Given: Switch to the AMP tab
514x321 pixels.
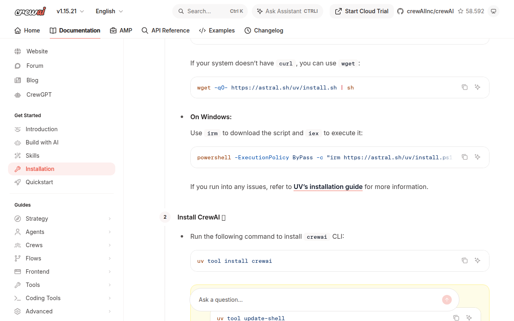Looking at the screenshot, I should [121, 30].
